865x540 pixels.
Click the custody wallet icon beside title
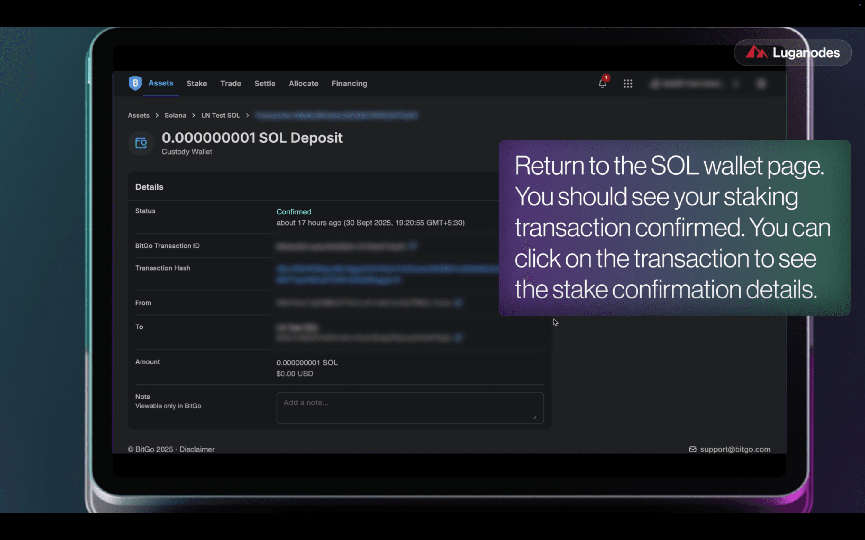pos(141,143)
